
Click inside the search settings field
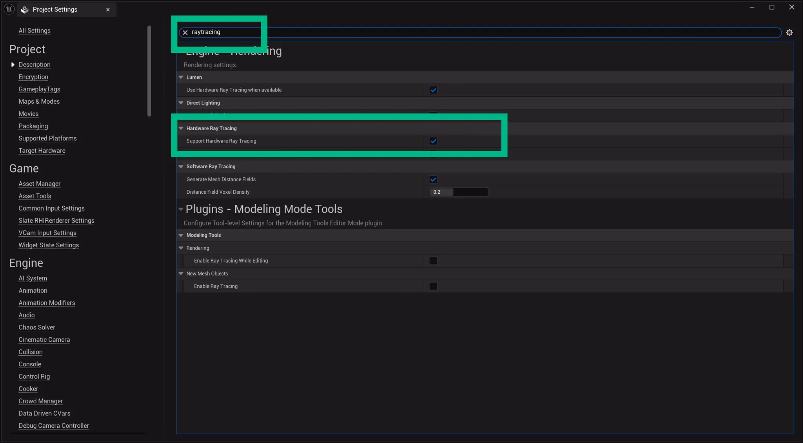(314, 32)
